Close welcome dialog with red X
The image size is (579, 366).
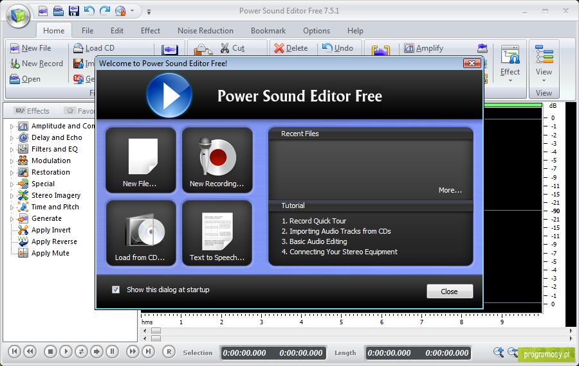point(472,64)
